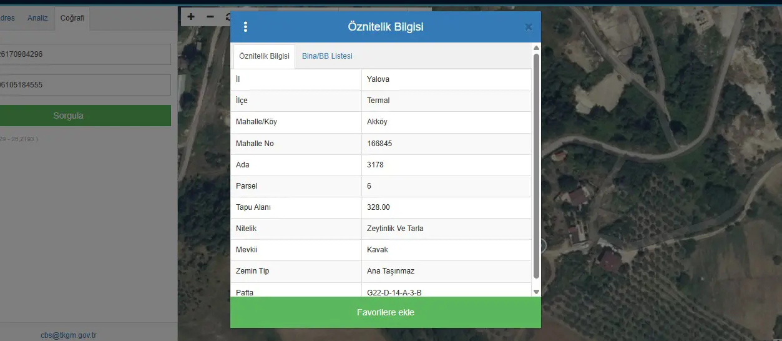Open the cbs@tkgm.gov.tr email link
782x341 pixels.
coord(69,335)
